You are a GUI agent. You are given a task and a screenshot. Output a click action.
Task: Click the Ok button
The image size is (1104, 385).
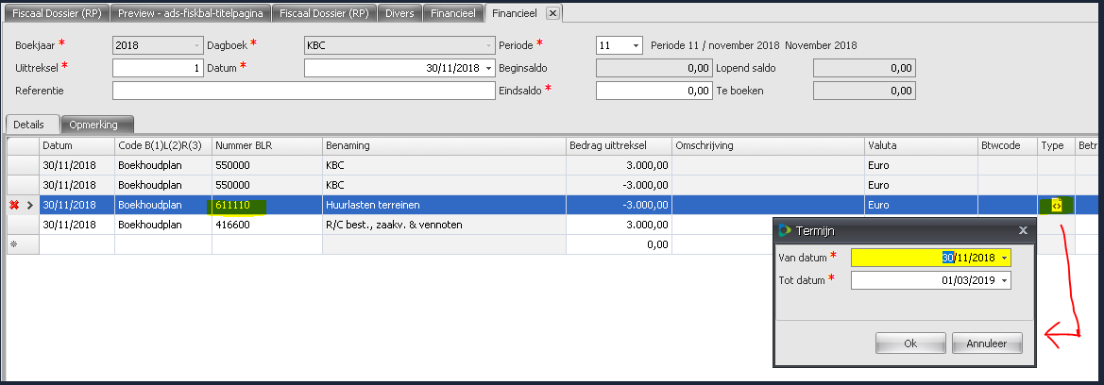(910, 343)
